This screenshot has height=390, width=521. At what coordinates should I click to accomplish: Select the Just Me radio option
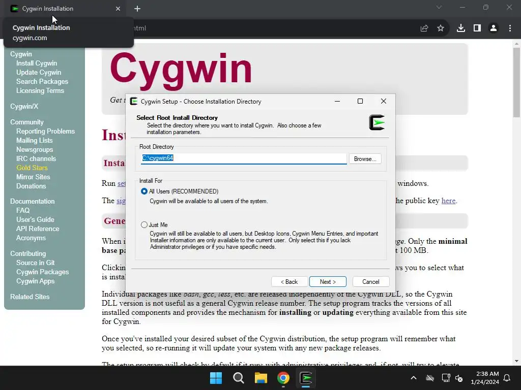(144, 225)
